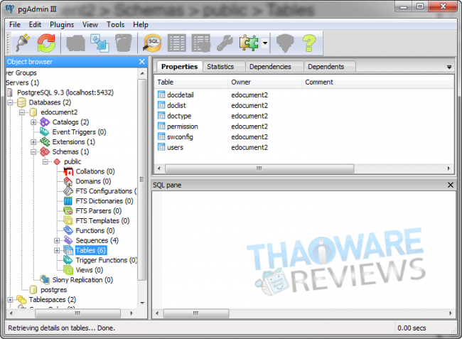The image size is (462, 339).
Task: Open the Plugins dropdown arrow
Action: click(x=265, y=43)
